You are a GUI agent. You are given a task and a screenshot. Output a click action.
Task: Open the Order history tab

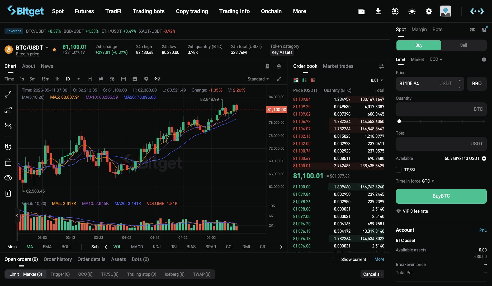click(58, 259)
